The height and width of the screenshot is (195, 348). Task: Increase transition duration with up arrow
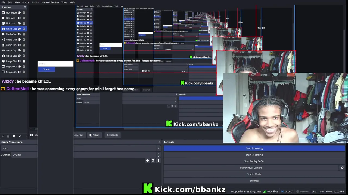159,154
